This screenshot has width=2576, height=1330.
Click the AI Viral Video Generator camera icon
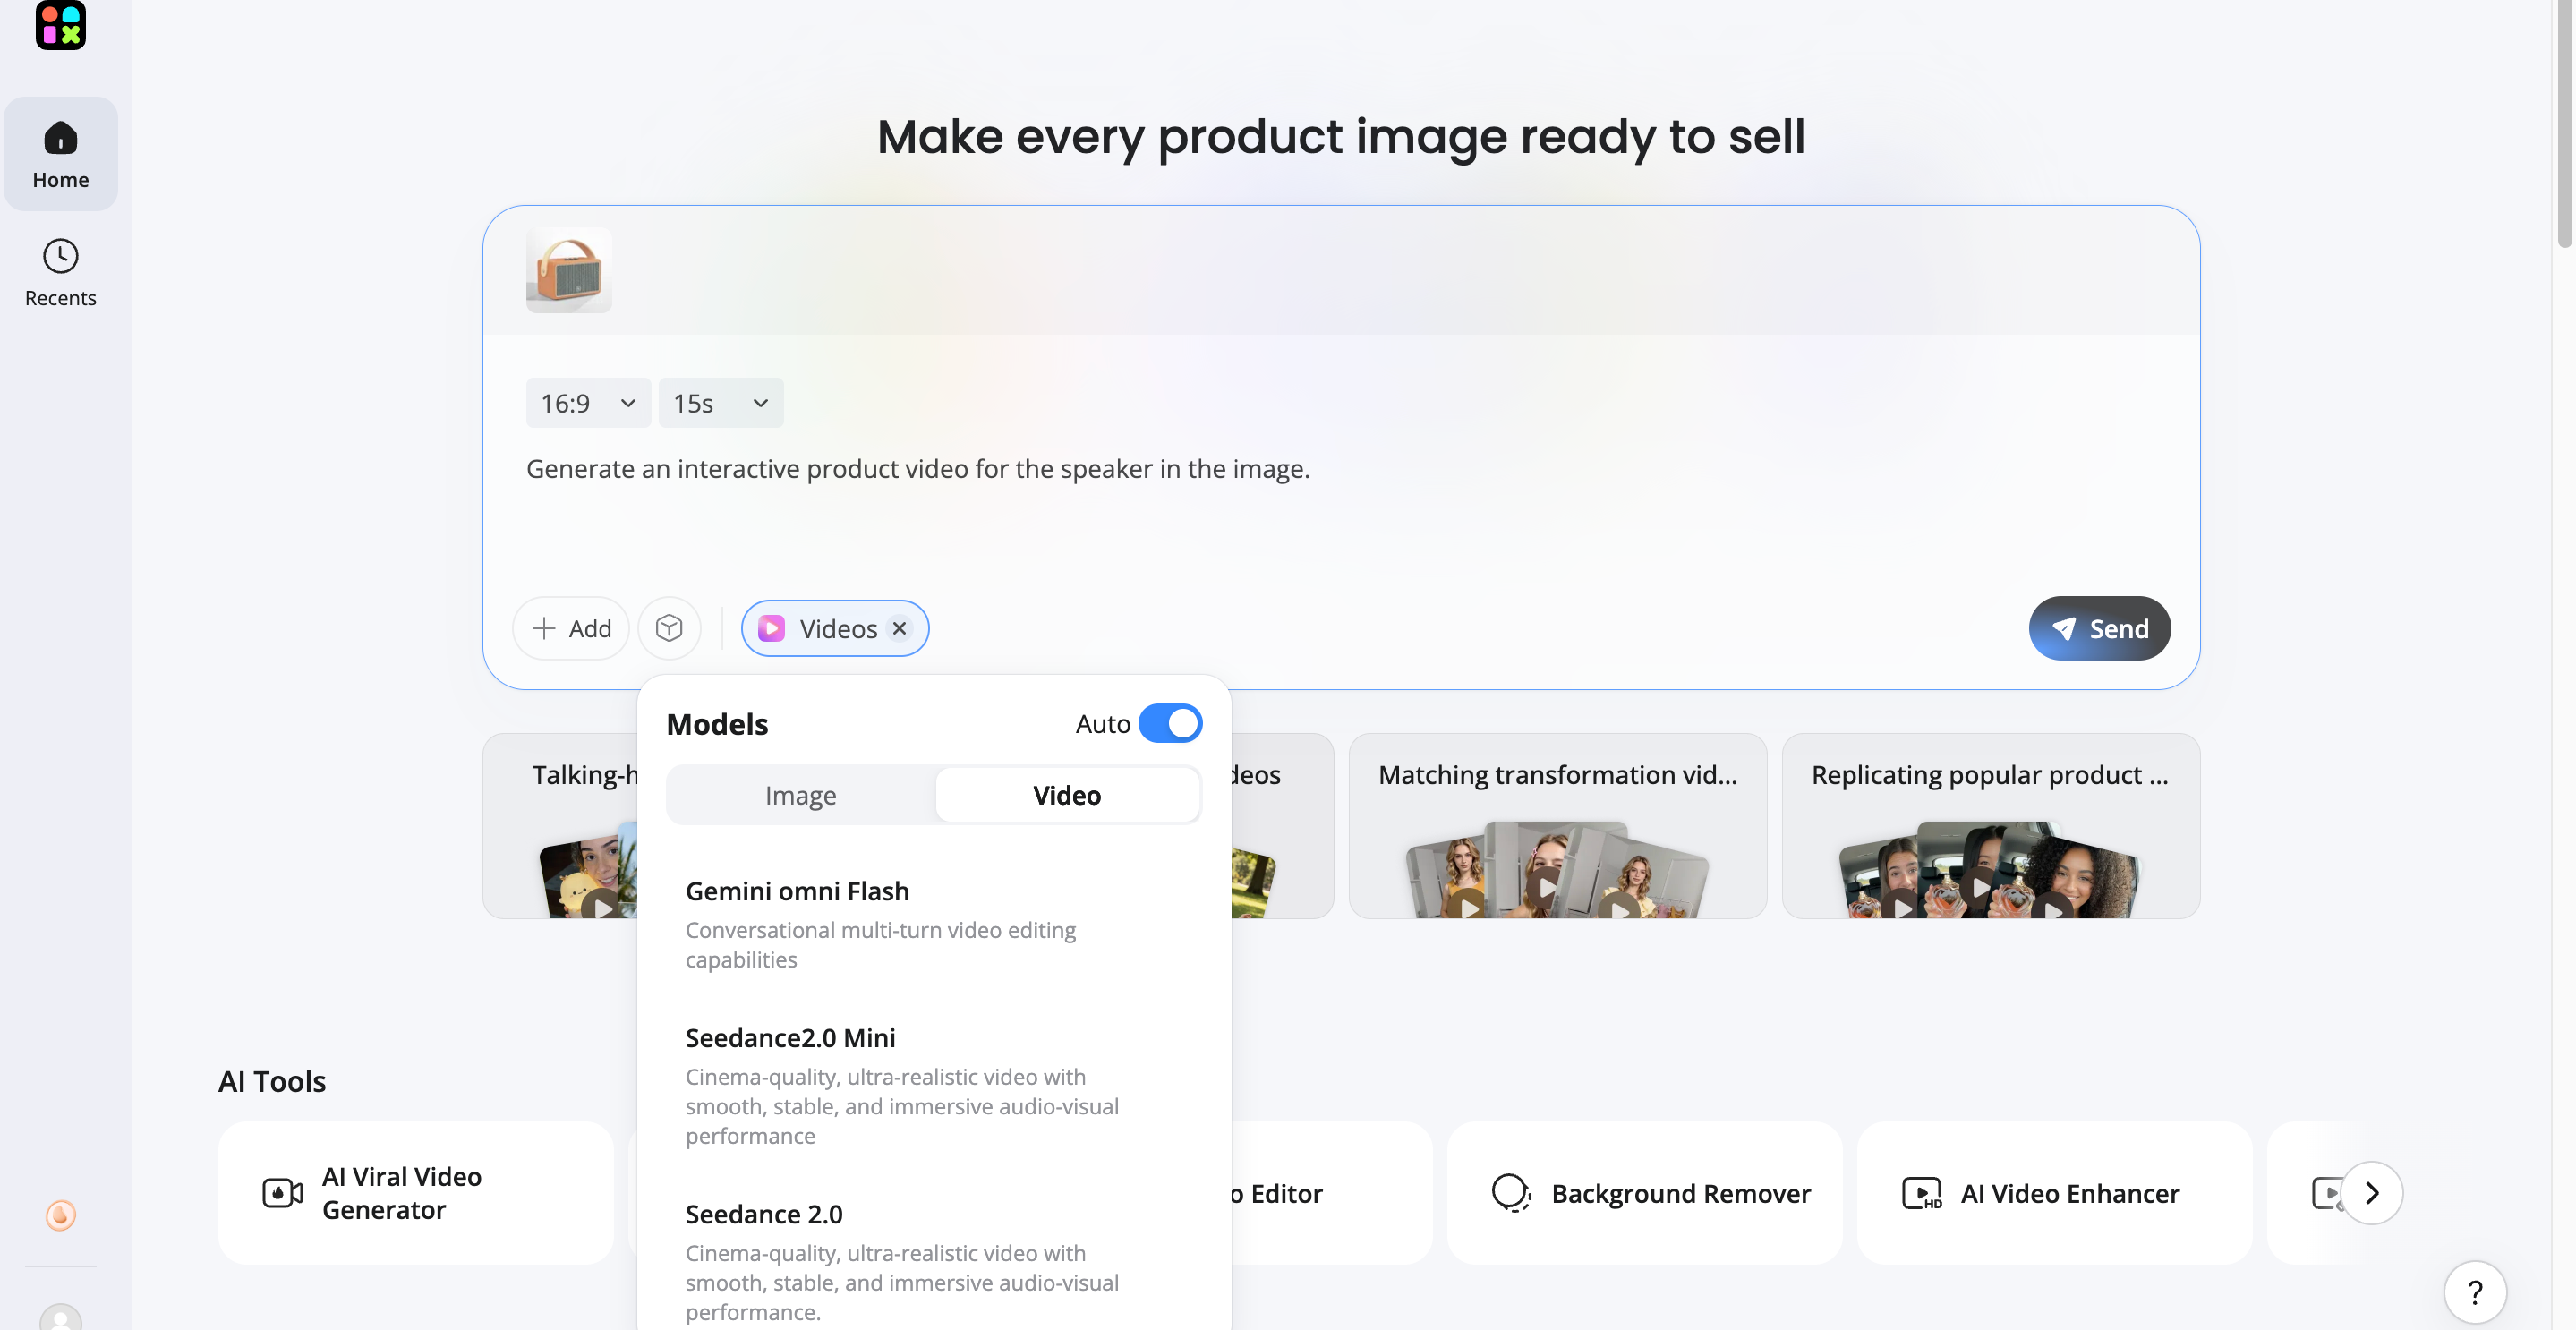(283, 1193)
